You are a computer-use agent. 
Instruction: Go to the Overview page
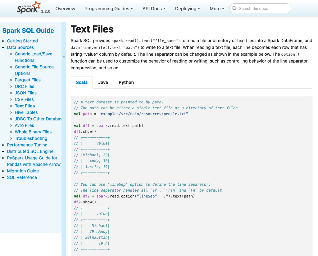(x=65, y=9)
